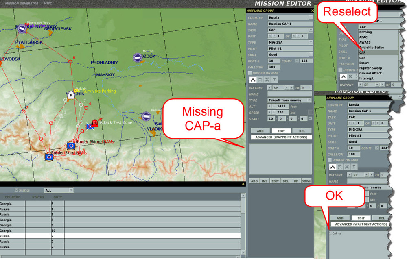Open the ALL filter dropdown above the statics list
Viewport: 407px width, 259px height.
coord(58,190)
